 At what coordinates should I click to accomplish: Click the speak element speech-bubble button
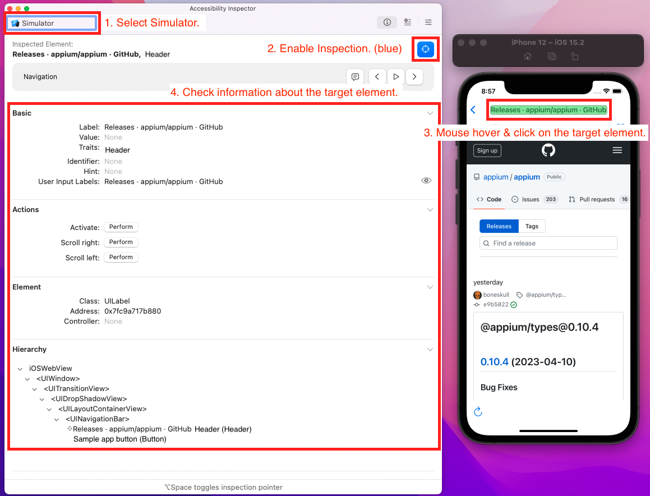pyautogui.click(x=355, y=77)
